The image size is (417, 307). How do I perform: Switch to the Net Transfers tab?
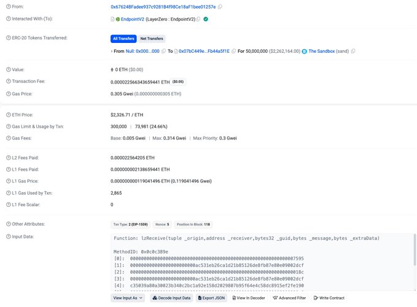152,39
